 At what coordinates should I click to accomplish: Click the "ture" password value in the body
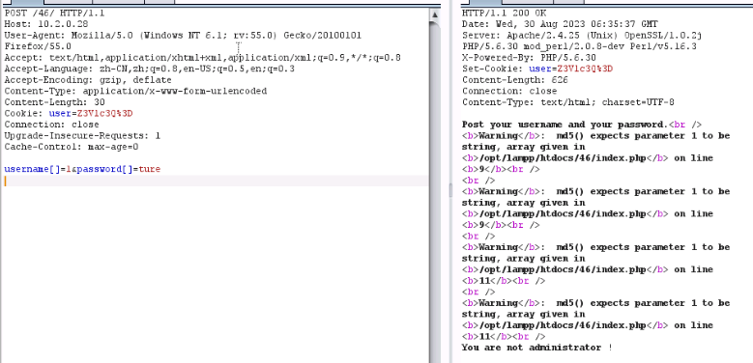tap(150, 169)
